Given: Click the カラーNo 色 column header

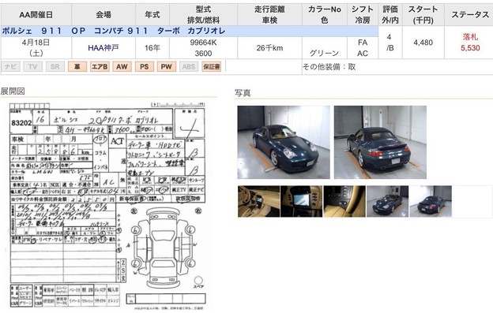Looking at the screenshot, I should [x=325, y=15].
